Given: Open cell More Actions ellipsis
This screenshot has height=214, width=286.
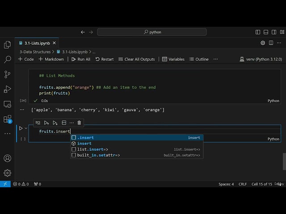Looking at the screenshot, I should tap(71, 123).
